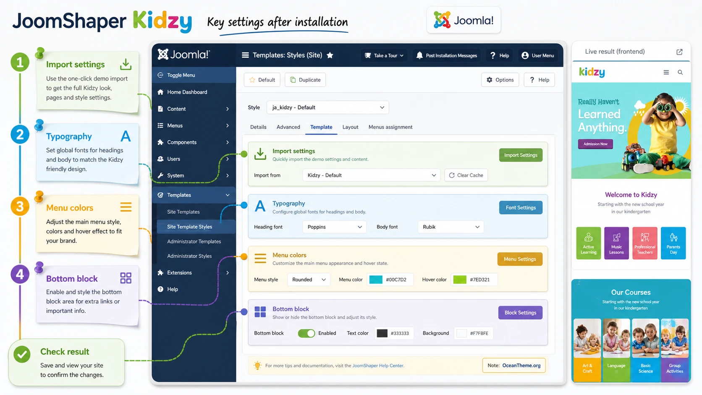Open the Import from Kidzy - Default dropdown

point(371,175)
